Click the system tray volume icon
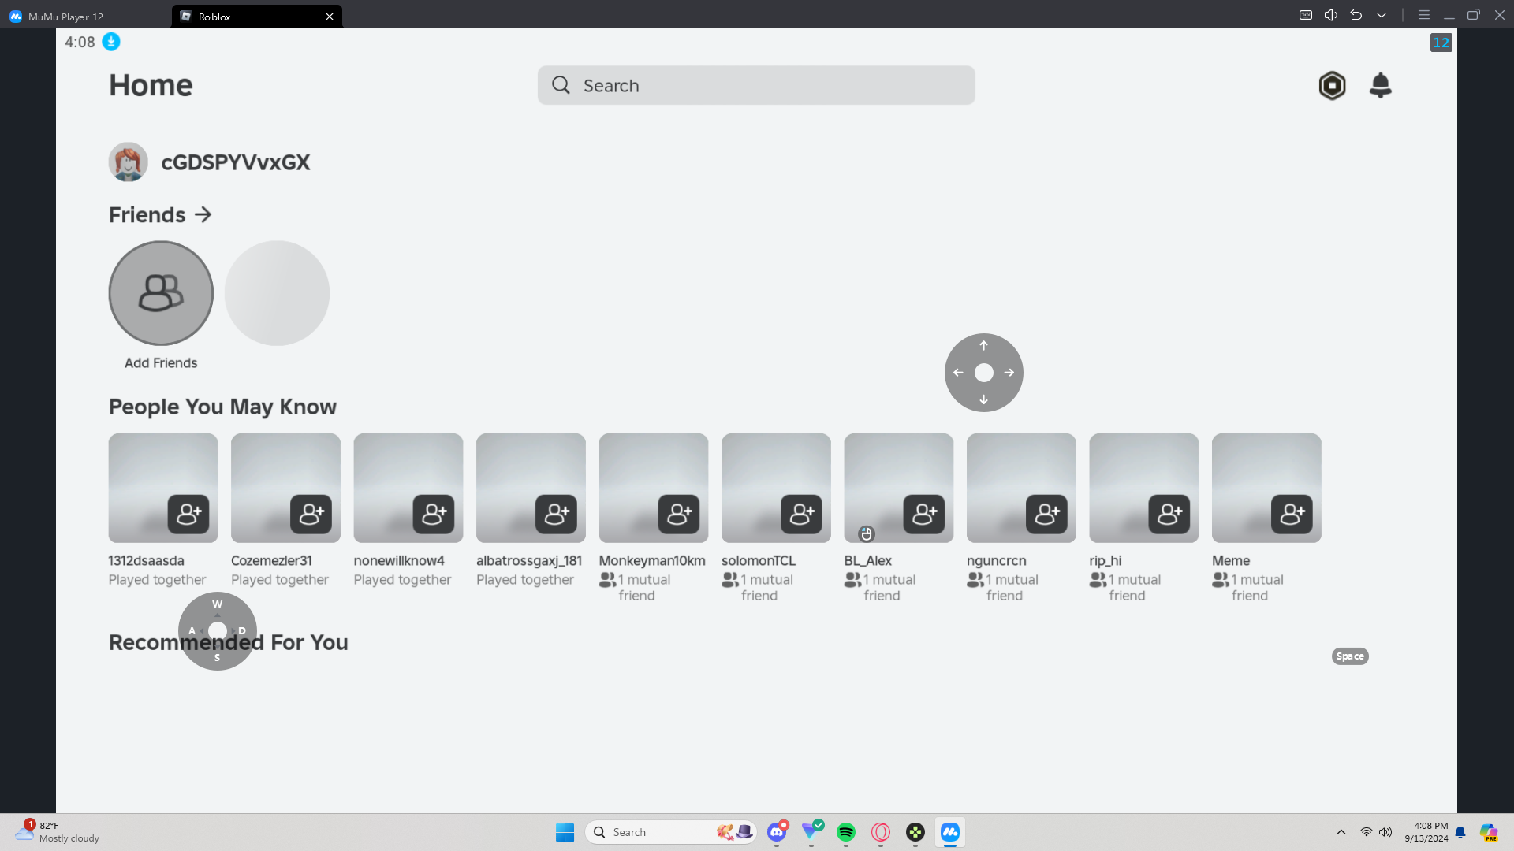The image size is (1514, 851). tap(1385, 832)
